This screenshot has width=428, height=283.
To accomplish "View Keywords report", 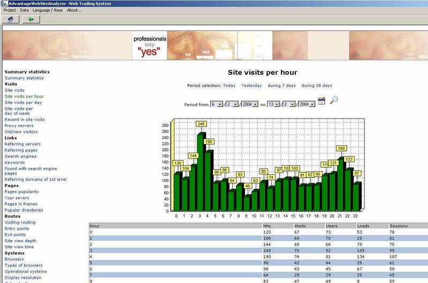I will click(14, 162).
